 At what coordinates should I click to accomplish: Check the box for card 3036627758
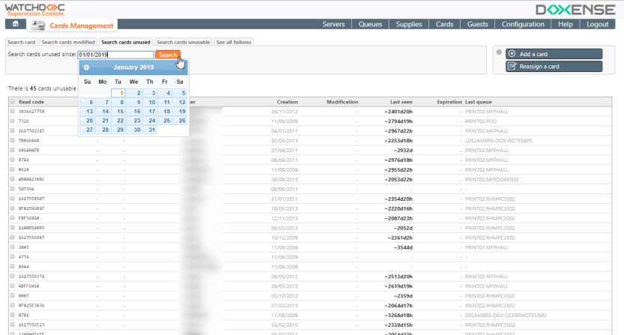(12, 111)
